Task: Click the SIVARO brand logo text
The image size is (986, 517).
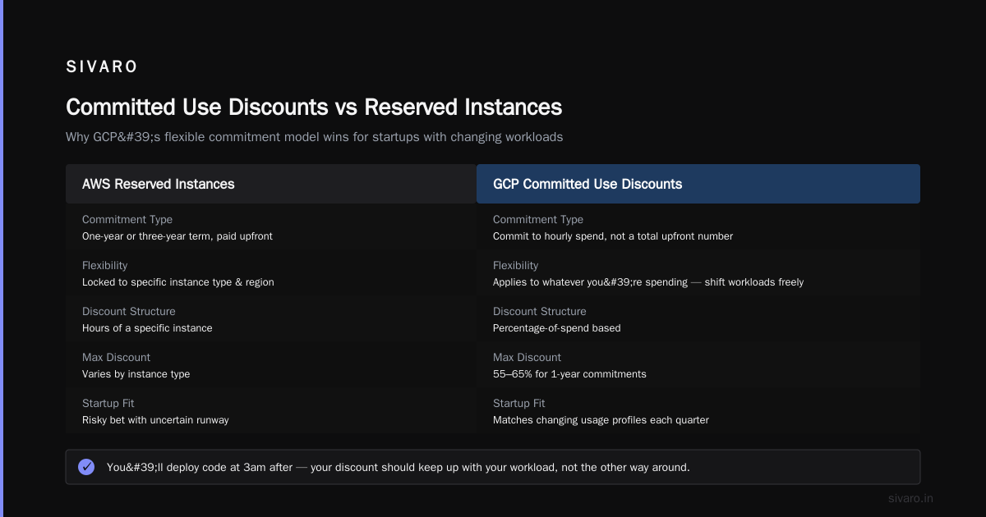Action: point(102,67)
